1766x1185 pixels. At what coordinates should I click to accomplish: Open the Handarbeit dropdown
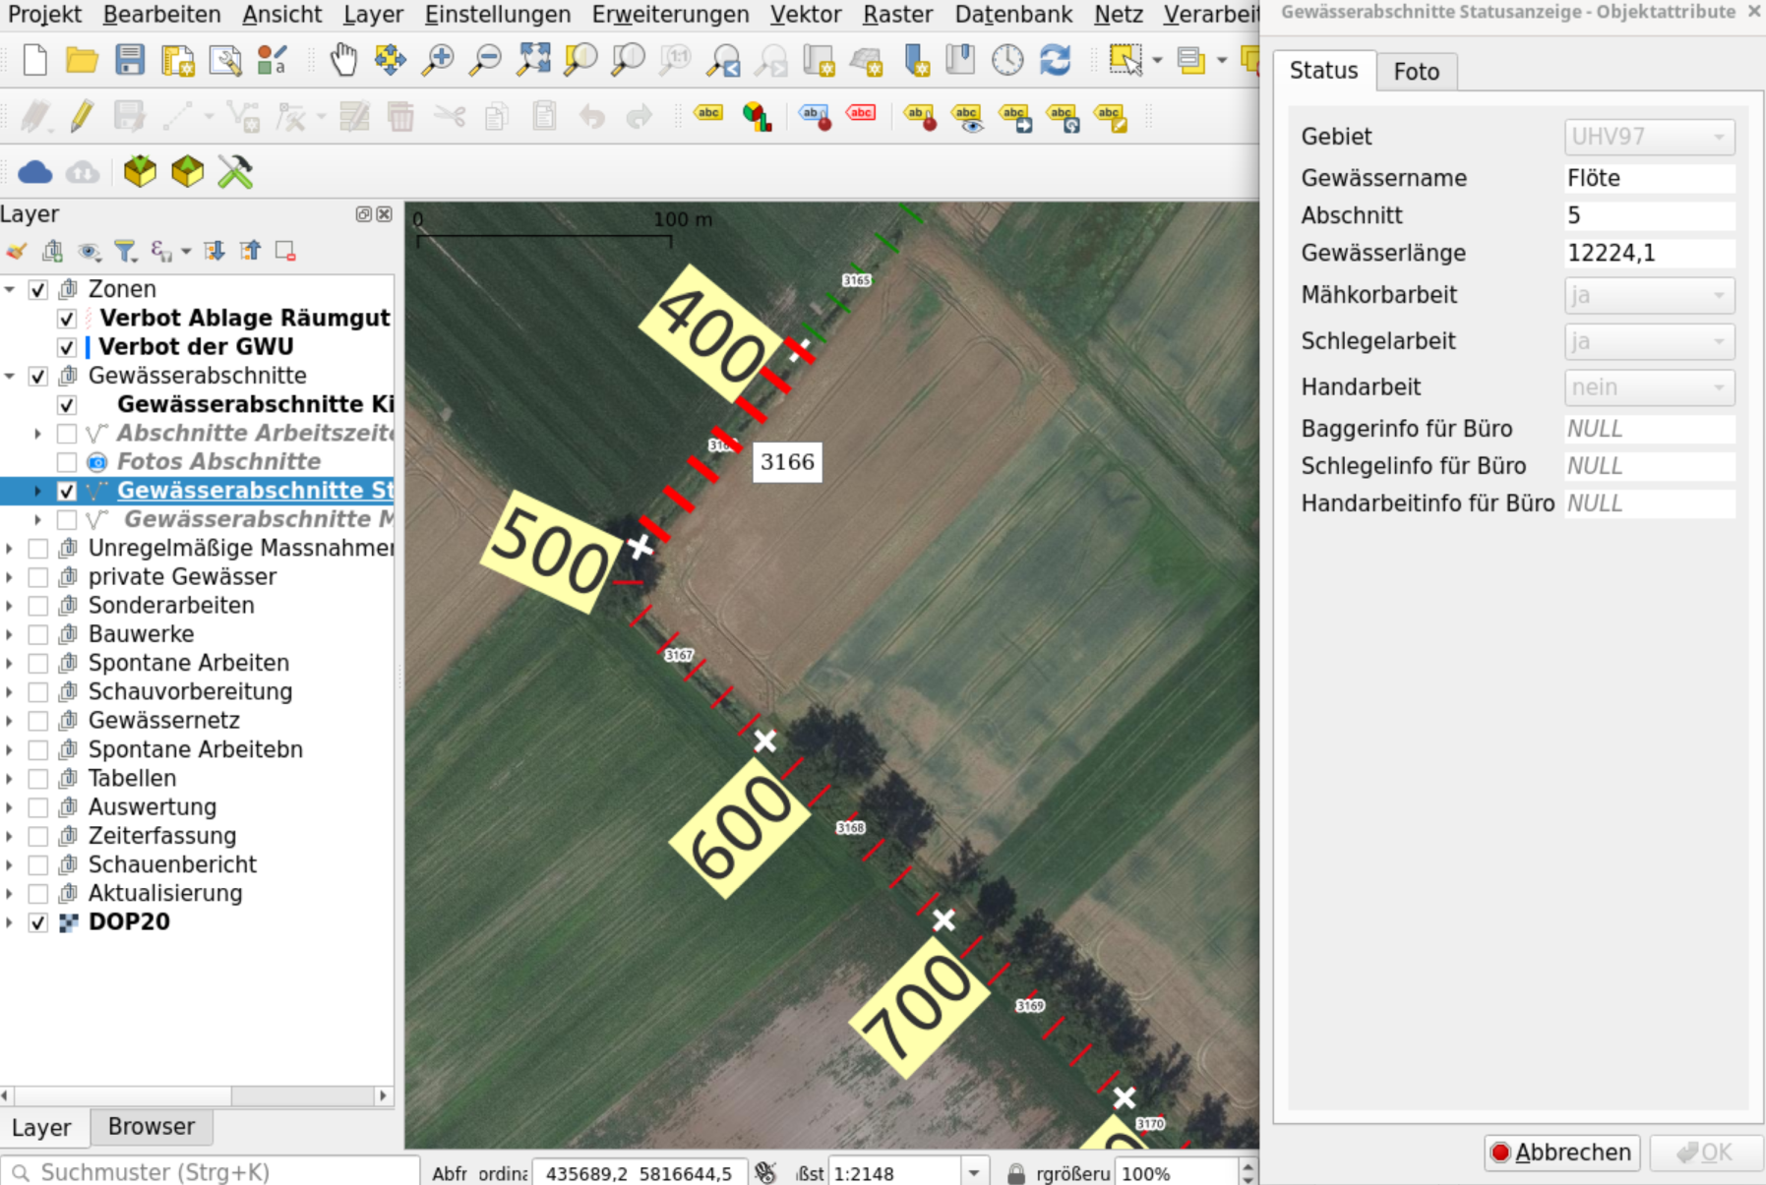coord(1650,387)
